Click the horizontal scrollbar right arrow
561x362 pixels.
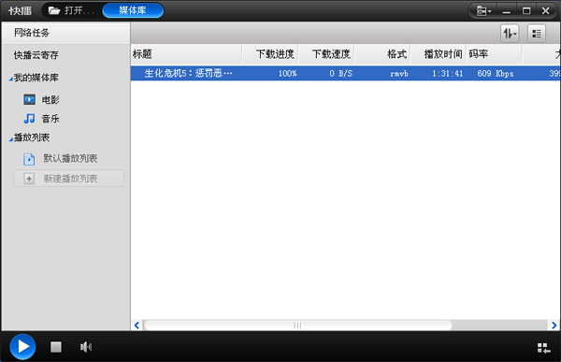click(x=554, y=326)
